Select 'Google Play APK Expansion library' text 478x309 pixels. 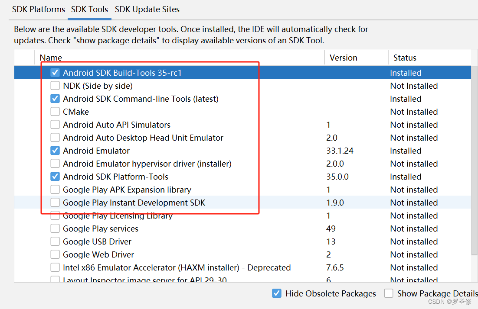[127, 190]
